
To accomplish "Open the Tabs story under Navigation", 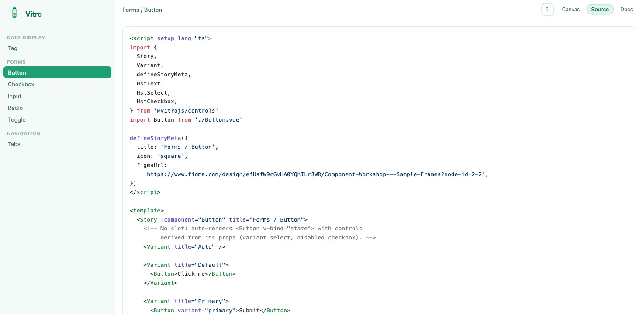I will [x=57, y=144].
